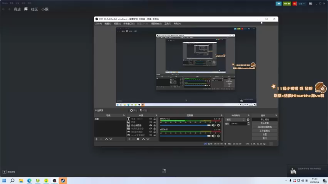328x184 pixels.
Task: Open Steam 社区 community tab
Action: tap(34, 9)
